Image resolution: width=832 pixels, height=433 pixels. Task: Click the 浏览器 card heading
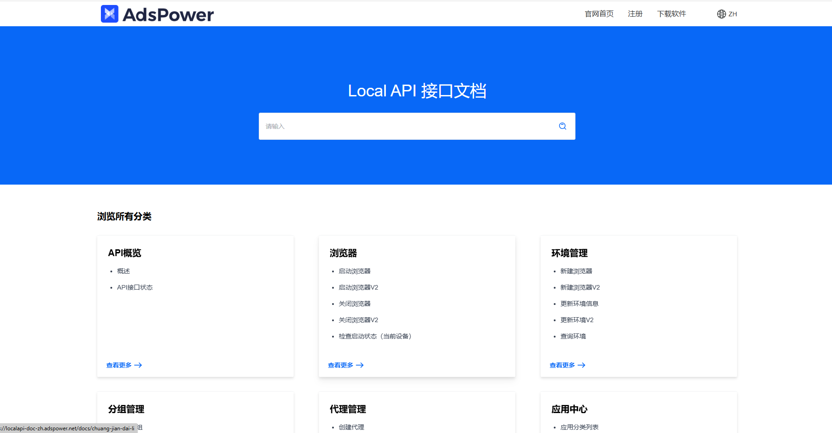pyautogui.click(x=343, y=253)
